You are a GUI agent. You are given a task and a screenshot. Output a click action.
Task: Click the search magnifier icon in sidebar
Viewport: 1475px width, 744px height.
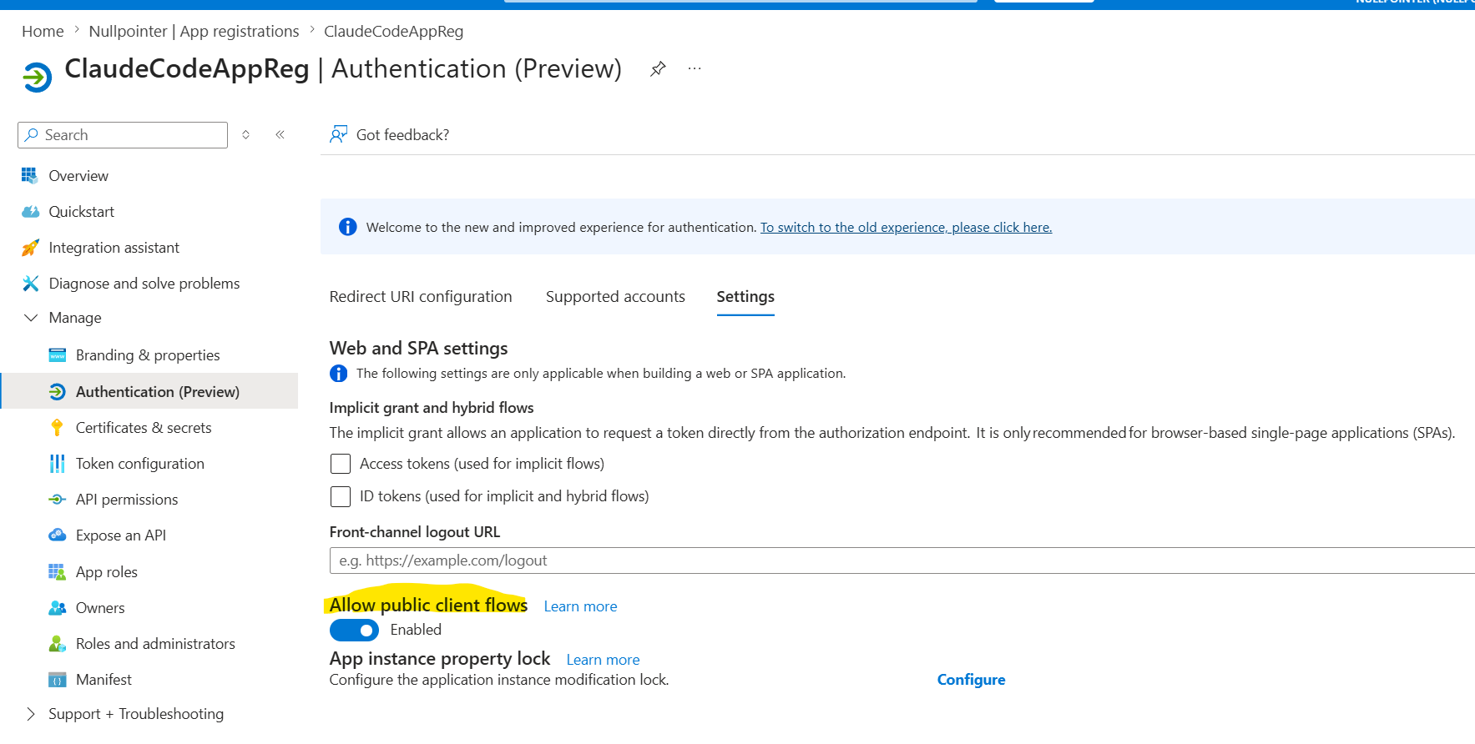(x=32, y=134)
